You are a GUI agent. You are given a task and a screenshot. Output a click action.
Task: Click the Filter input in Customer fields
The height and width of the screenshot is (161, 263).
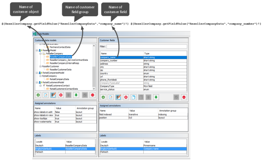pos(147,46)
